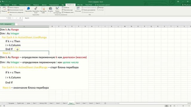
Task: Switch to the Этап 2 sheet tab
Action: tap(52, 103)
